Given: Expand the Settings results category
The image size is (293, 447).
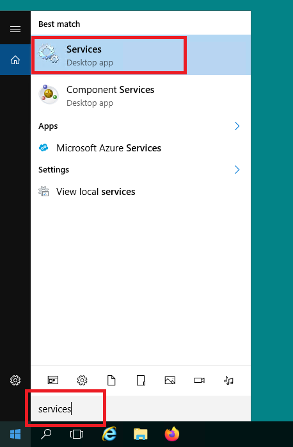Looking at the screenshot, I should [237, 169].
